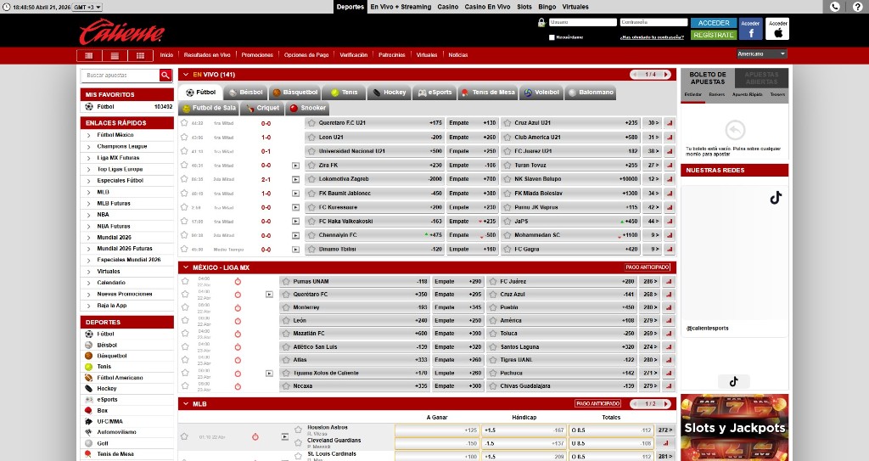869x461 pixels.
Task: Go to next page of live events
Action: 668,75
